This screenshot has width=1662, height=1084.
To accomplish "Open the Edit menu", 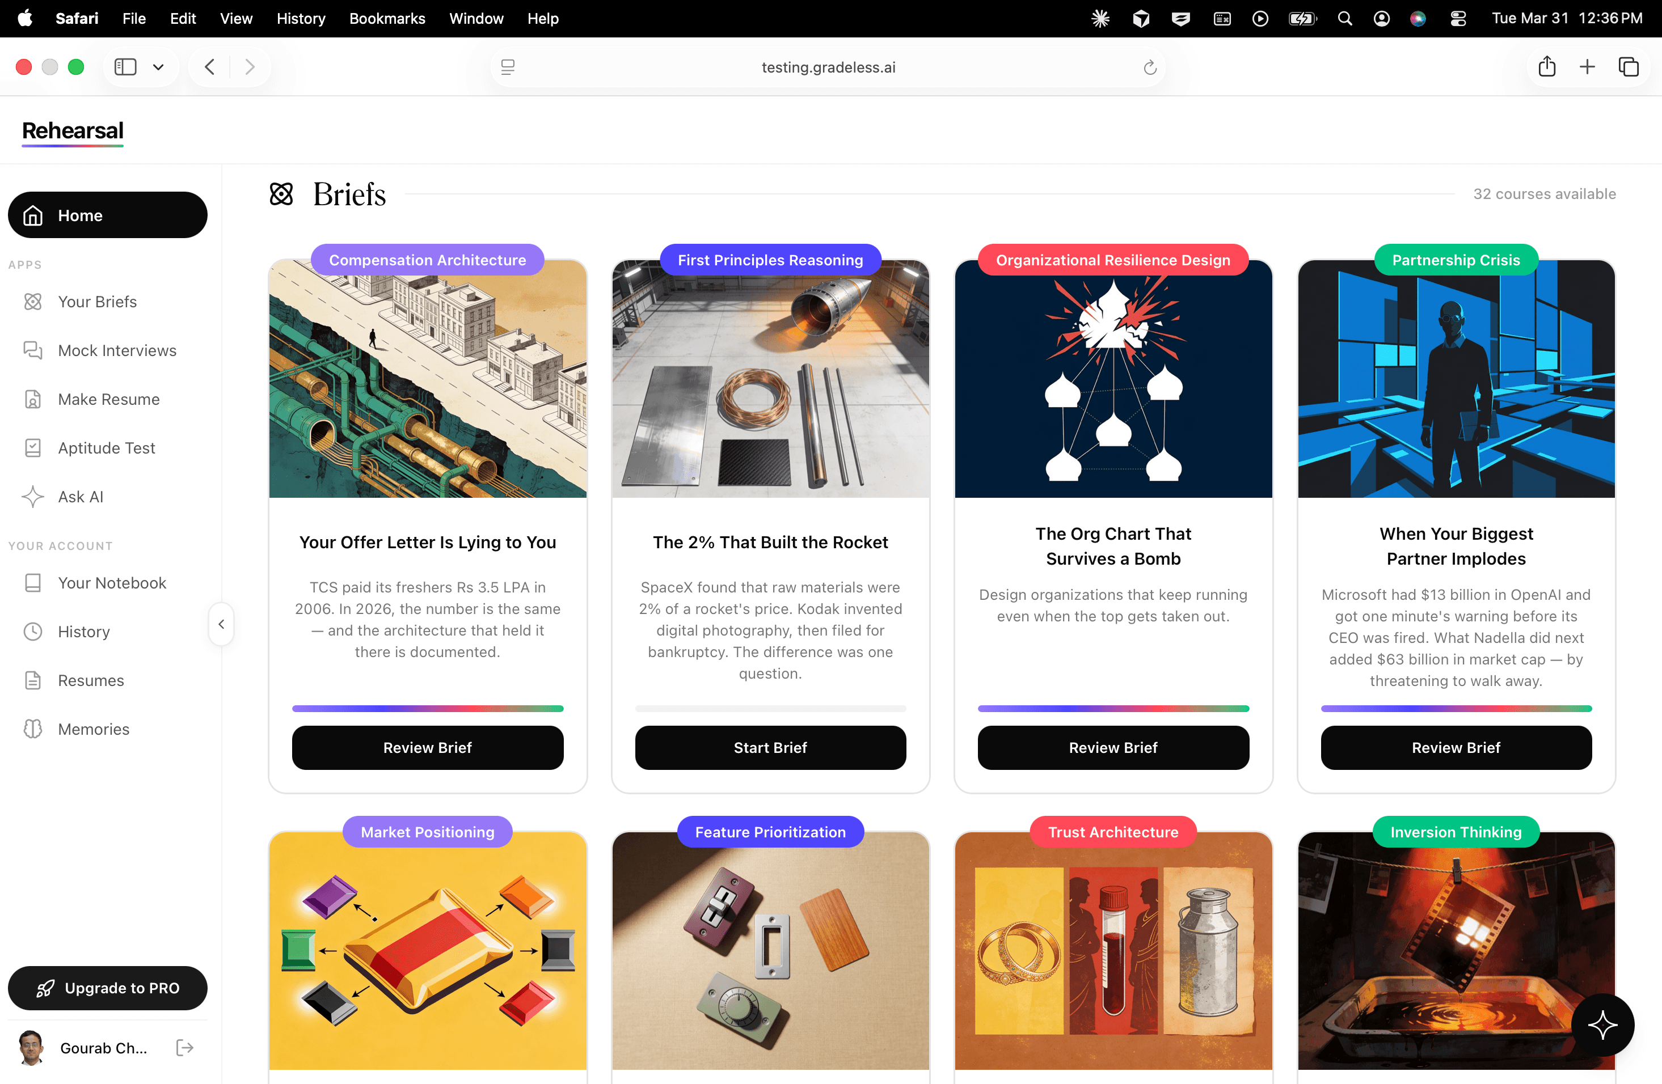I will (183, 19).
